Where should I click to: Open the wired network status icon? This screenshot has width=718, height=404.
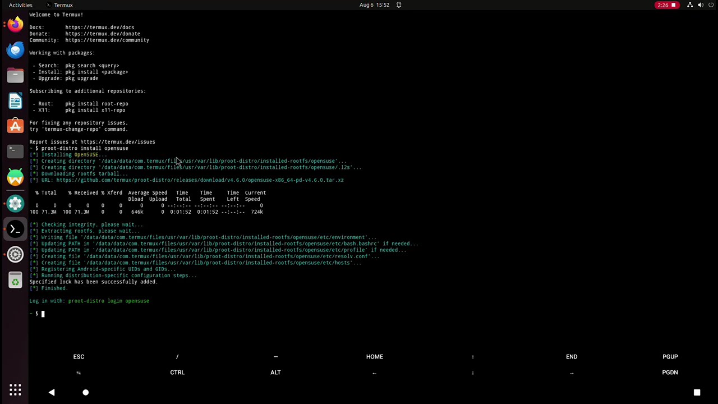pos(690,5)
